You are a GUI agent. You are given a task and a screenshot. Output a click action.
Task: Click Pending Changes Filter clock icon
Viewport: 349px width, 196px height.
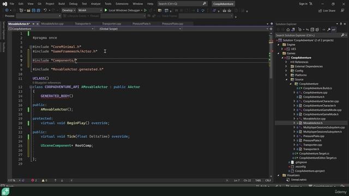pyautogui.click(x=300, y=29)
